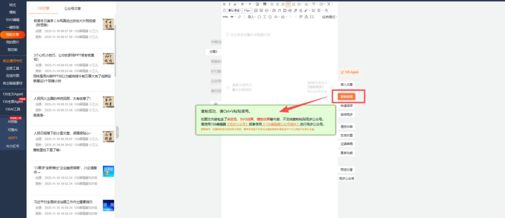Open SVG编辑 in the left sidebar

(13, 20)
